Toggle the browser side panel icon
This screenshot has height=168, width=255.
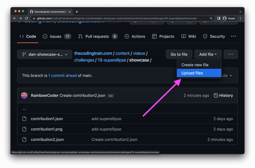coord(218,18)
